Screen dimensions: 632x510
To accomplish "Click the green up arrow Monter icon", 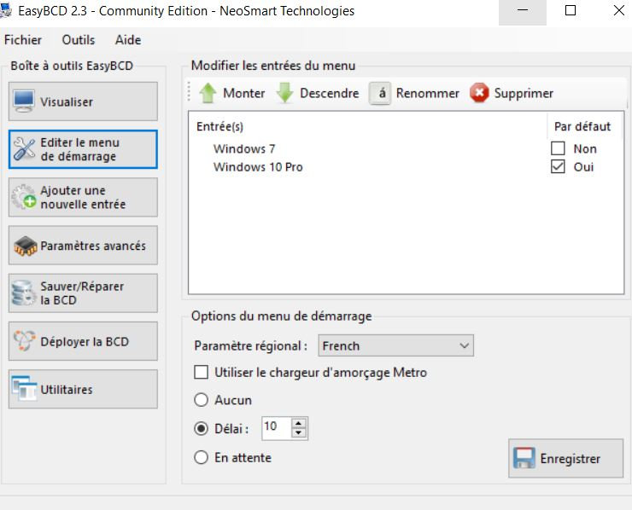I will click(x=208, y=93).
